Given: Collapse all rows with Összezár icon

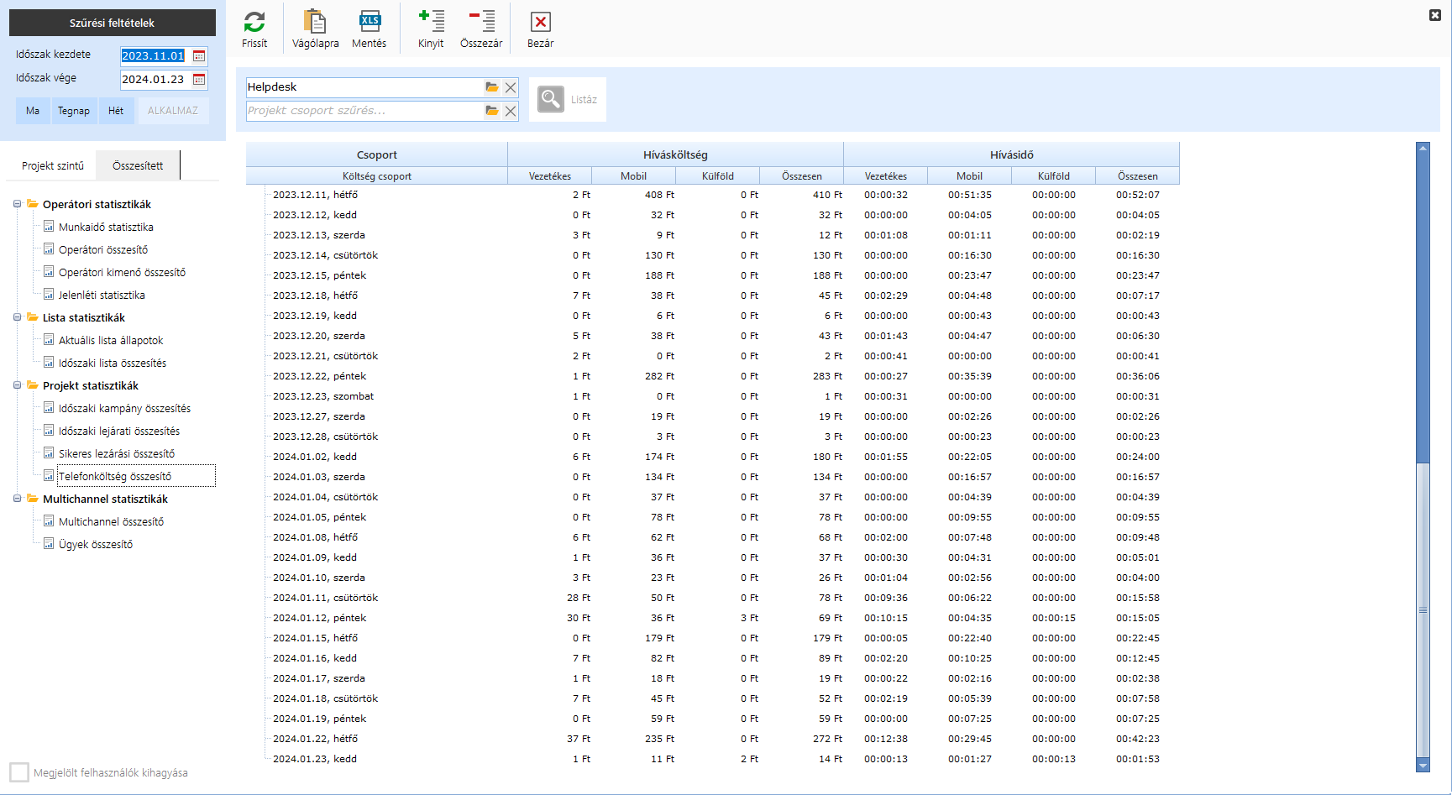Looking at the screenshot, I should click(481, 23).
